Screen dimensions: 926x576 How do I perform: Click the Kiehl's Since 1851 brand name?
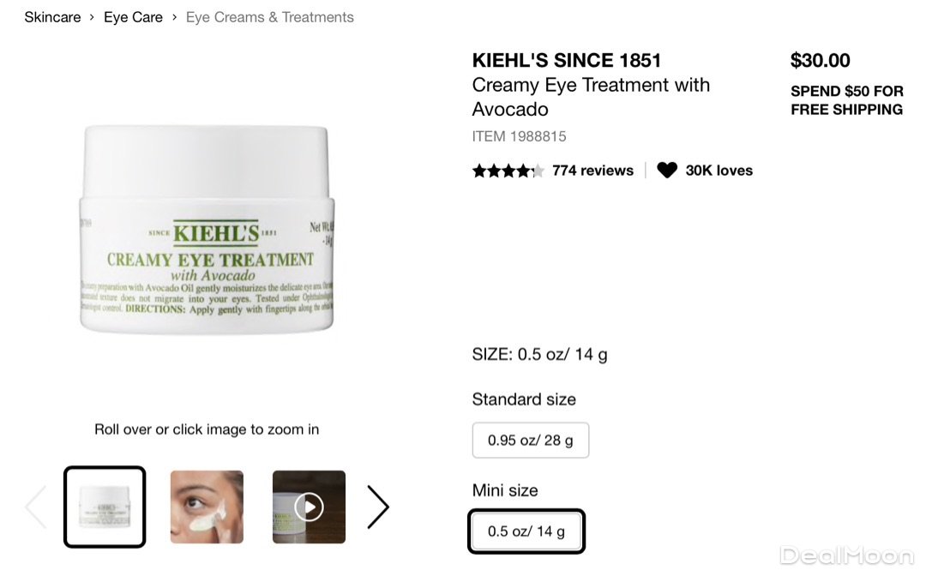[567, 60]
